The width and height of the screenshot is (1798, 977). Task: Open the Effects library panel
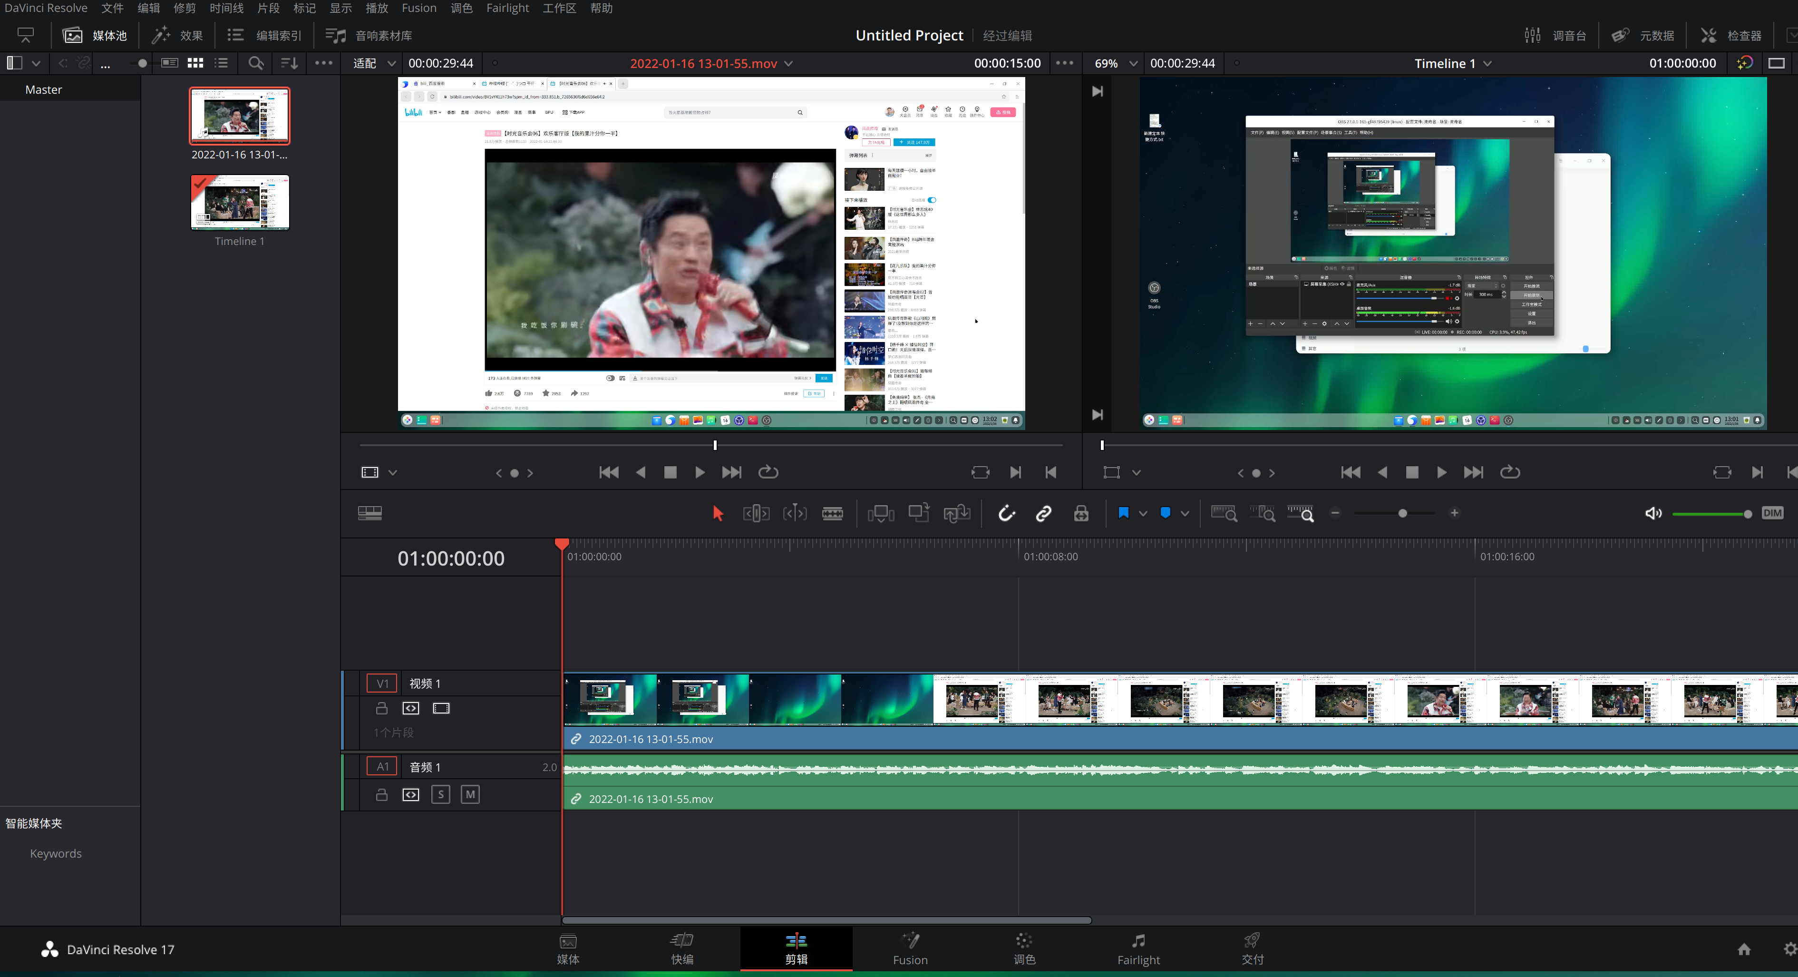coord(178,36)
